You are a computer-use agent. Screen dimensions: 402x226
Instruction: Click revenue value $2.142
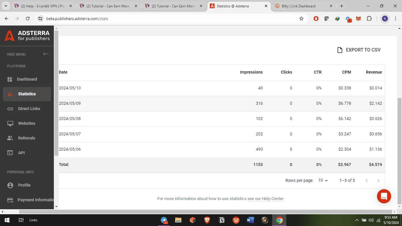click(376, 103)
